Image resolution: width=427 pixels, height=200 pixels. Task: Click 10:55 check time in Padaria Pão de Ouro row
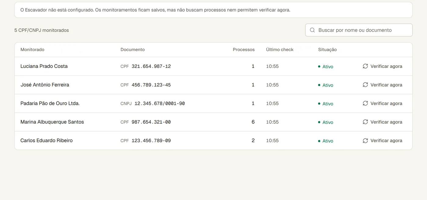click(272, 103)
